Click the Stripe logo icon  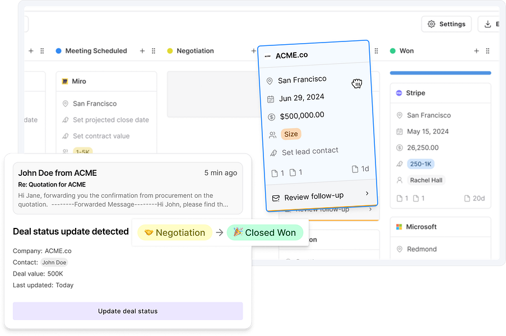pos(399,93)
